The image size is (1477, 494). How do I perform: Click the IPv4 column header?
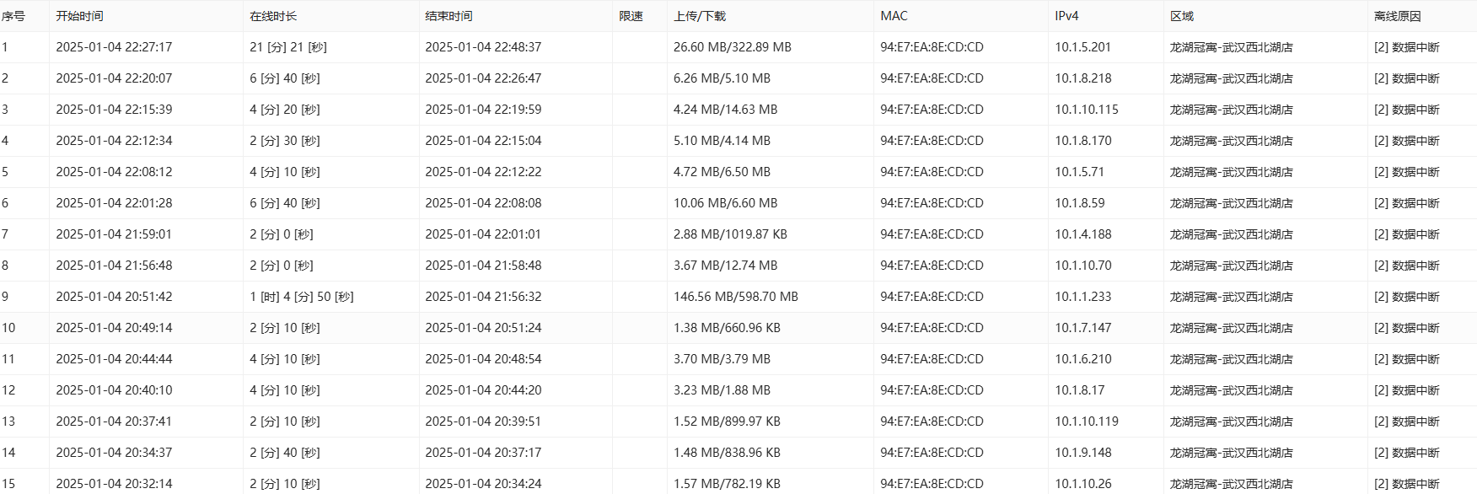click(x=1066, y=16)
